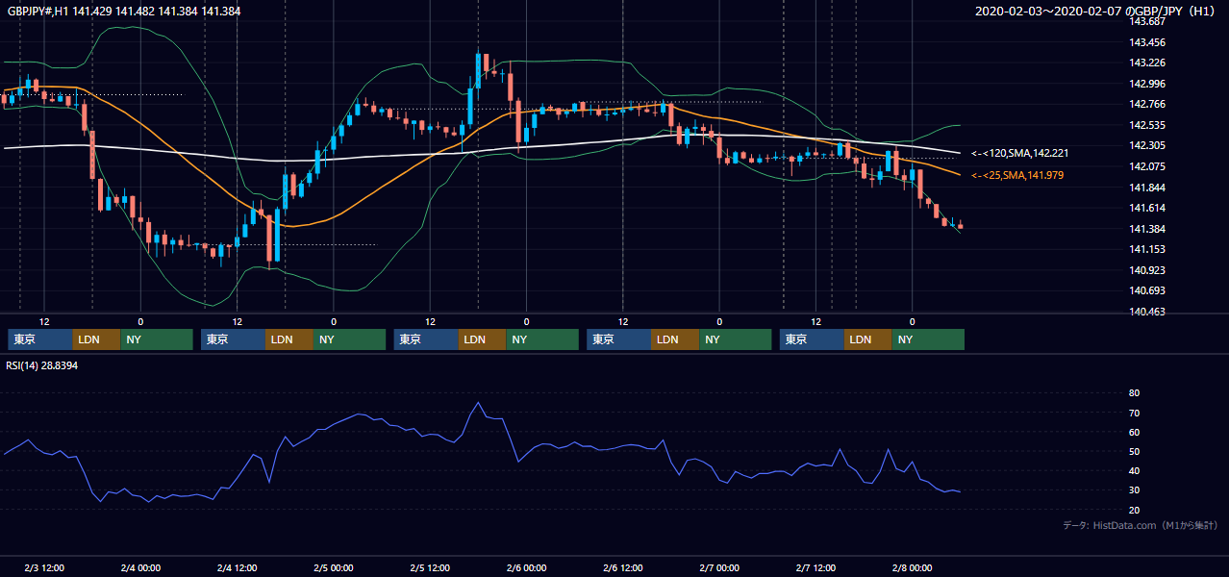Click the 2/7 00:00 time axis label
This screenshot has height=577, width=1229.
[x=719, y=567]
